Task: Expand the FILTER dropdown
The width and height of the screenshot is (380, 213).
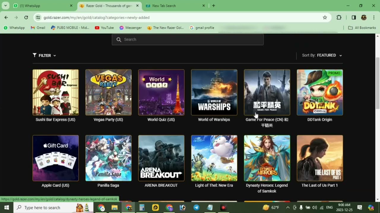Action: coord(44,55)
